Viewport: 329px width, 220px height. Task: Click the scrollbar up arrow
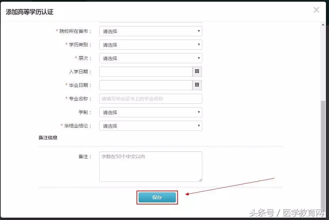(323, 24)
